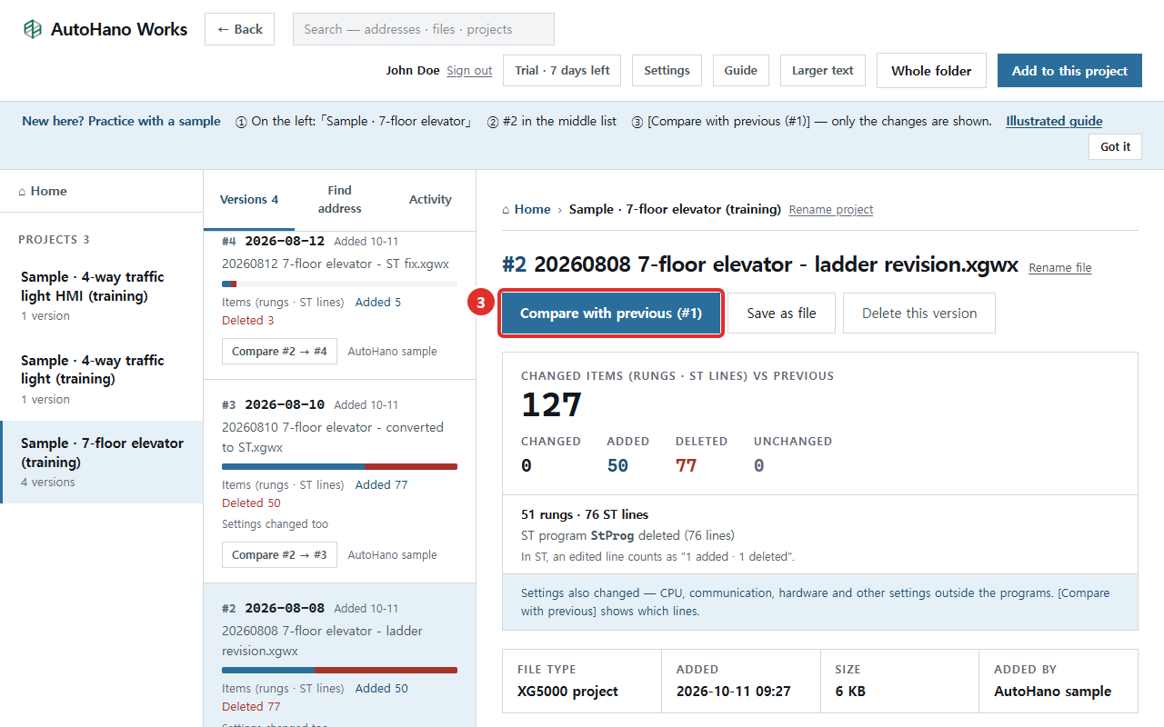
Task: Open Sample 4-way traffic light HMI project
Action: pos(101,295)
